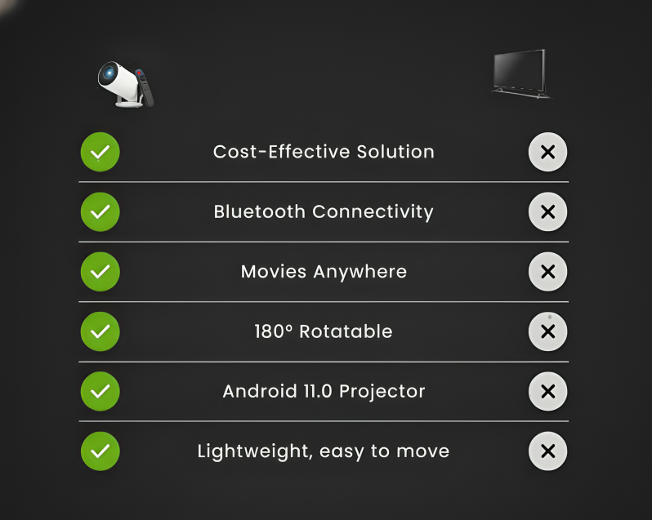
Task: Click green checkmark beside Movies Anywhere
Action: (x=100, y=272)
